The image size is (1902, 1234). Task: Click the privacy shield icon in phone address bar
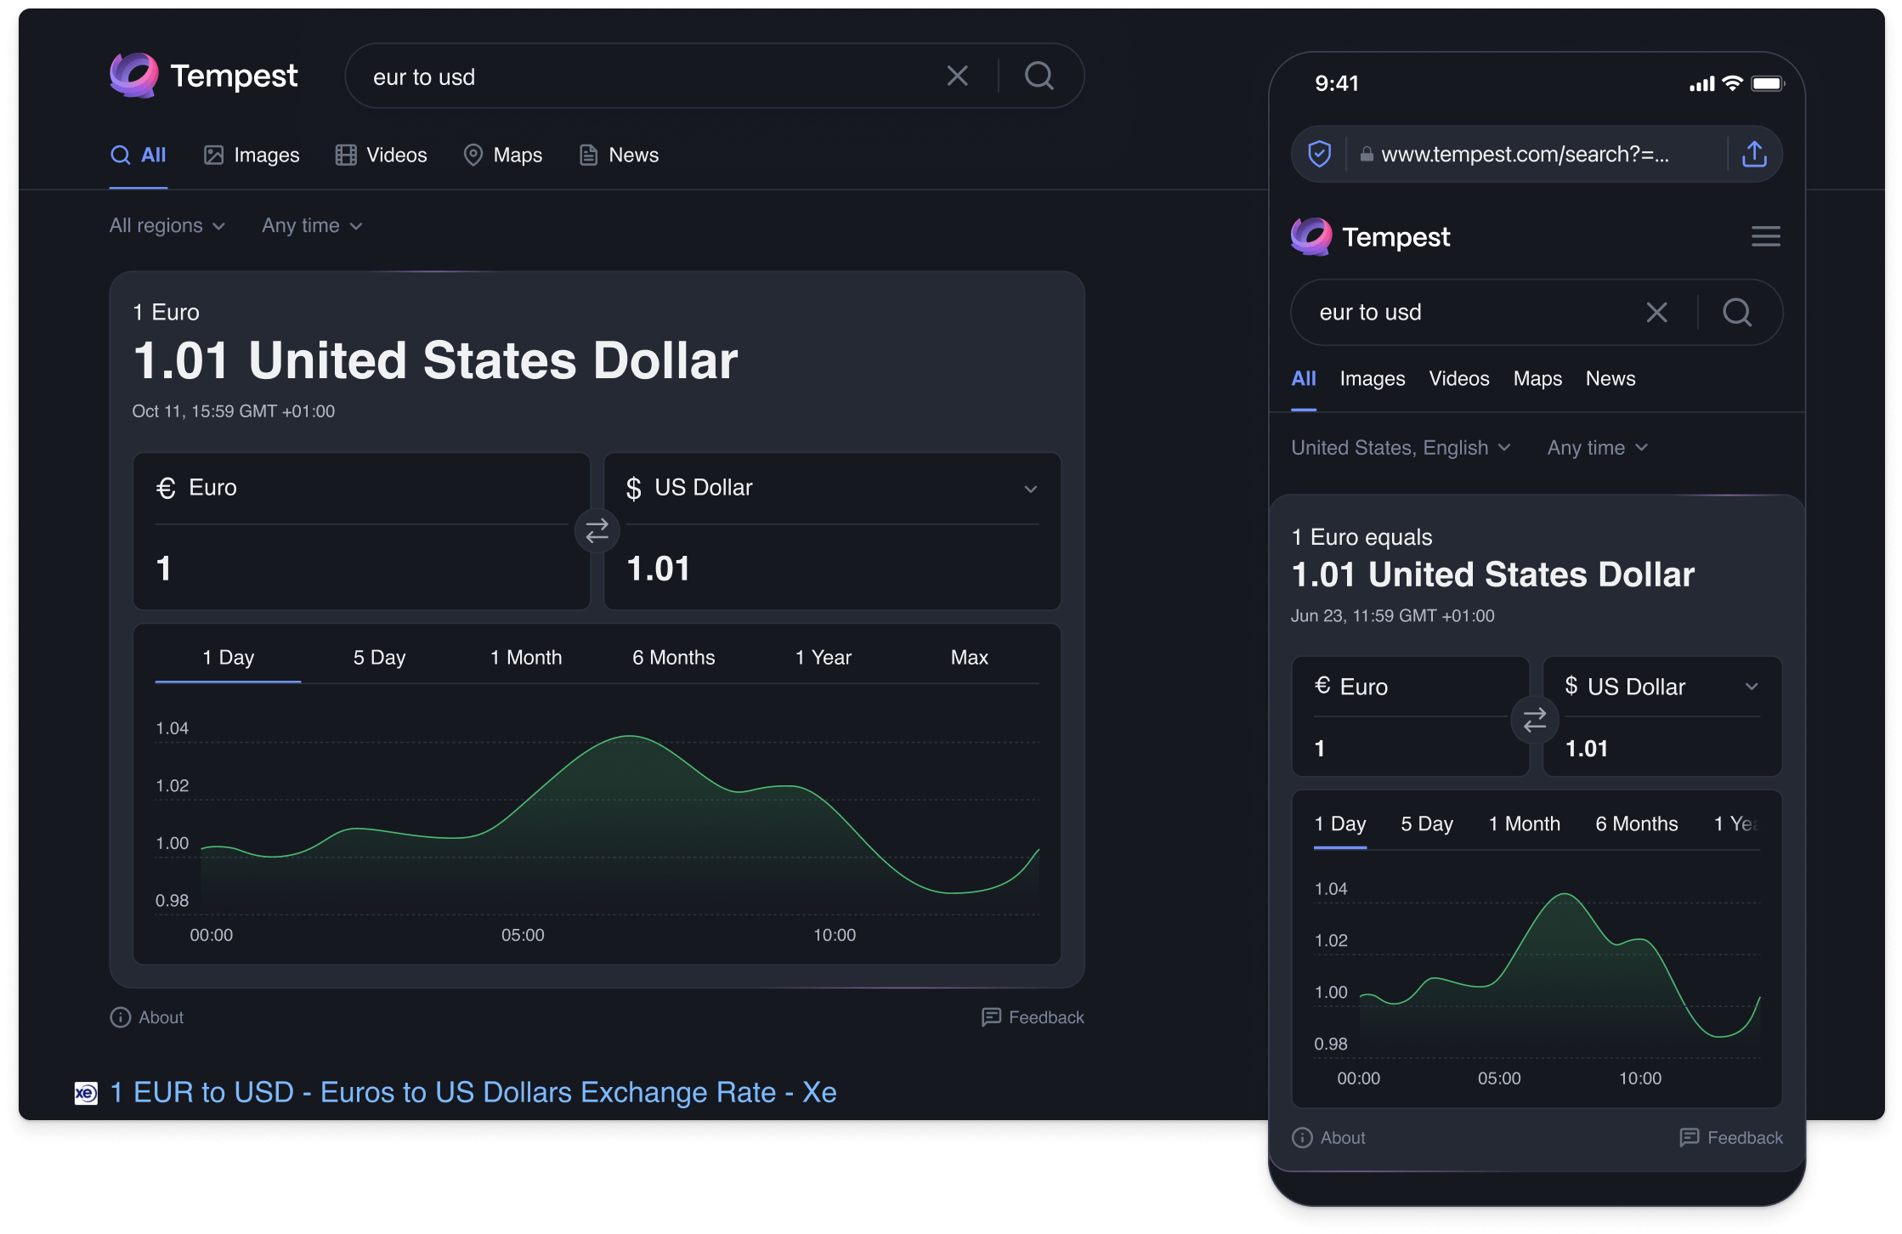[1319, 154]
